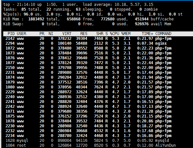193x148 pixels.
Task: Click PID 1075 in the list
Action: pos(10,116)
